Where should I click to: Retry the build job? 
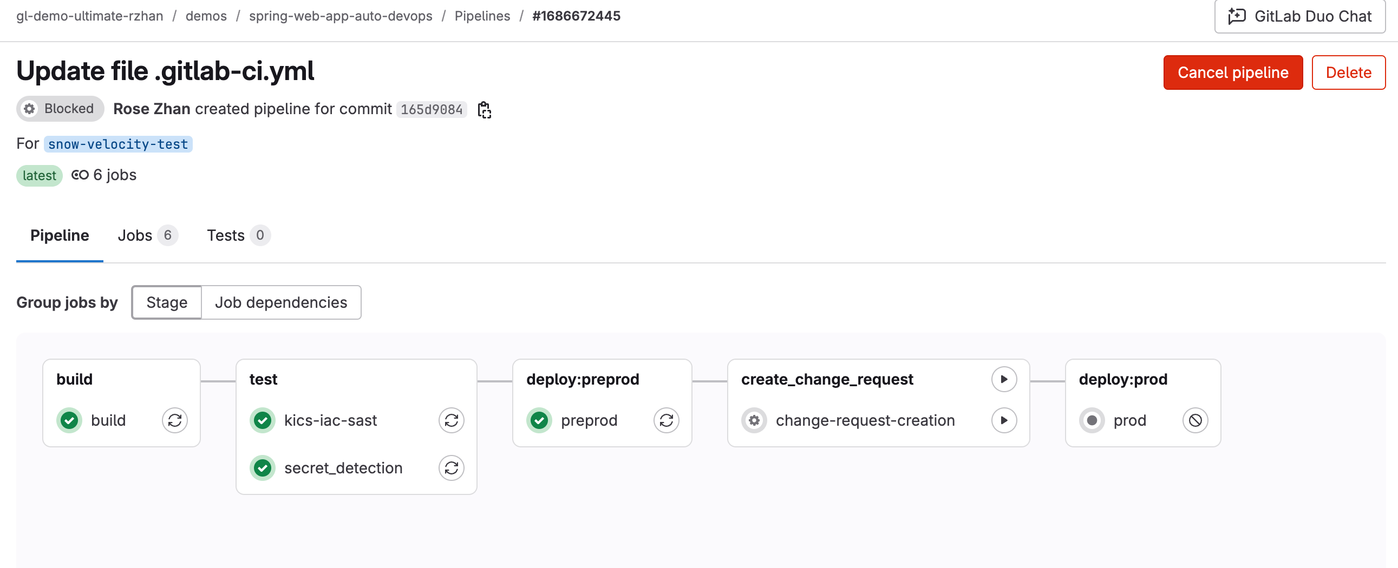point(175,420)
